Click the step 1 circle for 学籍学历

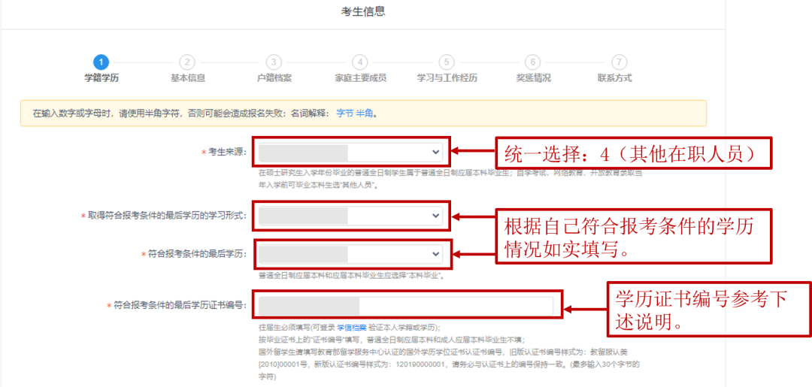coord(101,62)
